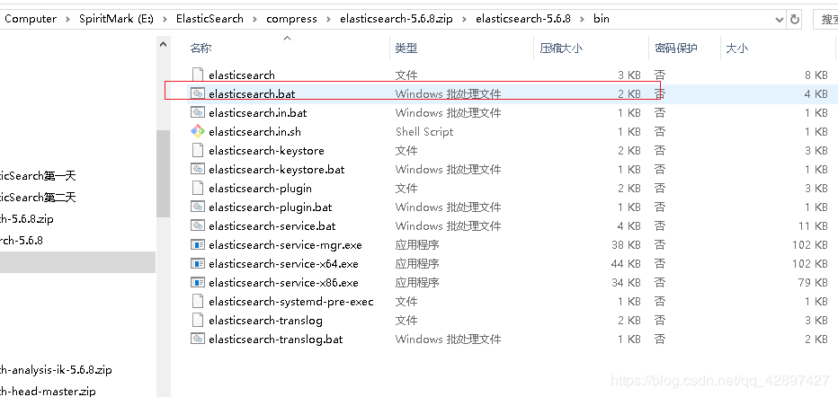
Task: Select the elasticsearch-systemd-pre-exec file name
Action: point(290,302)
